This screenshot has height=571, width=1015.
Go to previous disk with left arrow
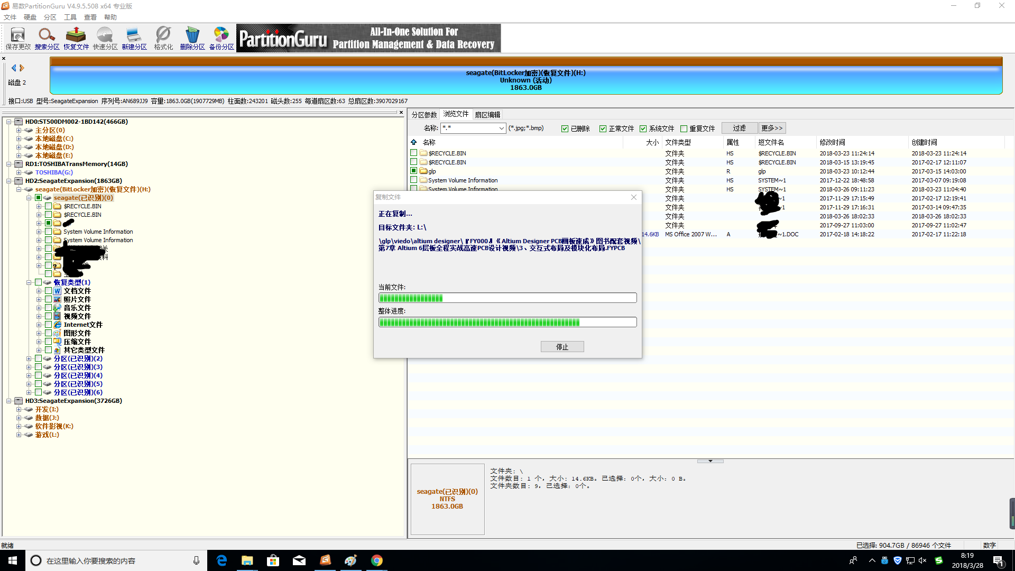14,68
